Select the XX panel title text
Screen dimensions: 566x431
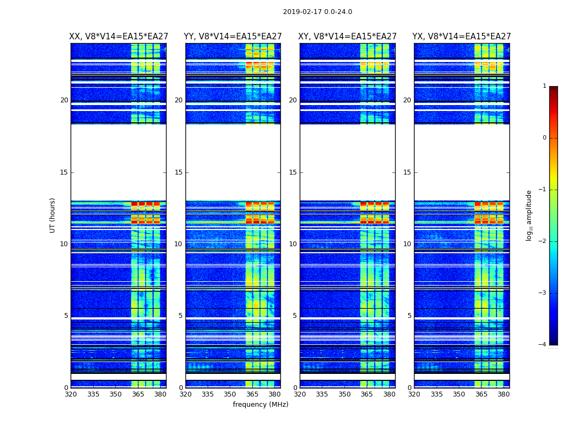[x=119, y=37]
